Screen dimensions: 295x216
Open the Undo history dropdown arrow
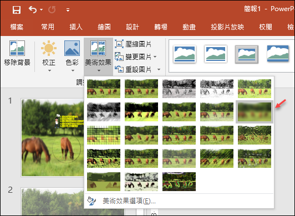42,9
